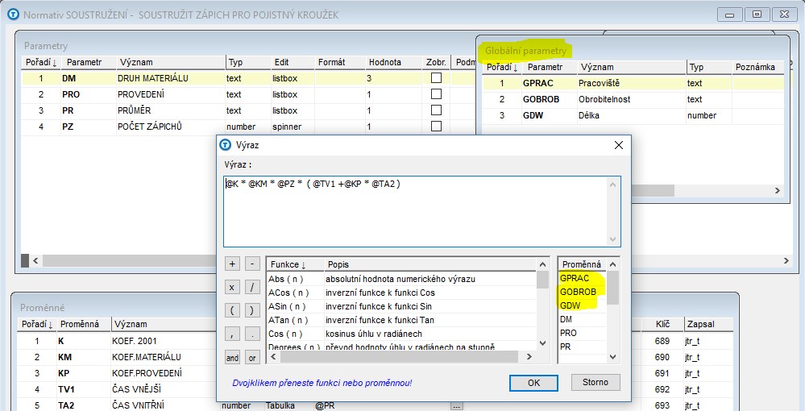Sort functions by Funkce column header
Viewport: 805px width, 411px height.
pyautogui.click(x=295, y=264)
